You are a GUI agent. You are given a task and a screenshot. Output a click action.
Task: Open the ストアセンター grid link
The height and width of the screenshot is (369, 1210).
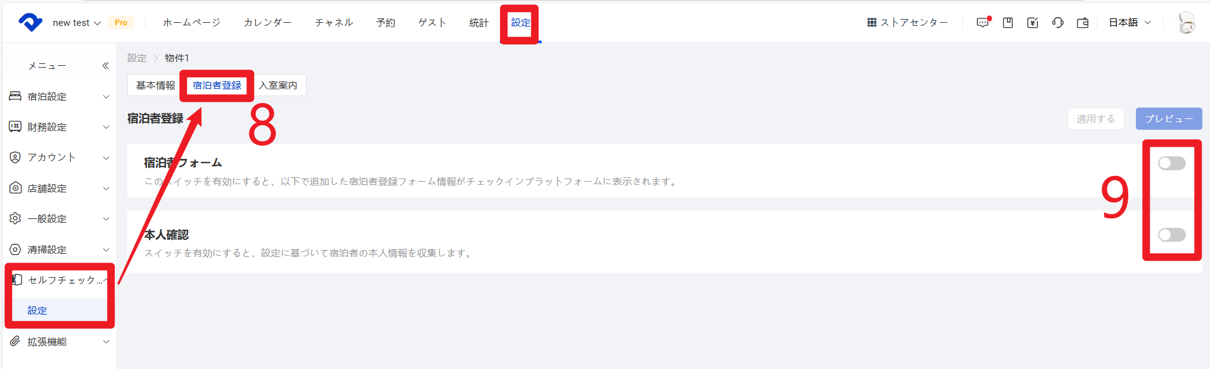point(907,23)
